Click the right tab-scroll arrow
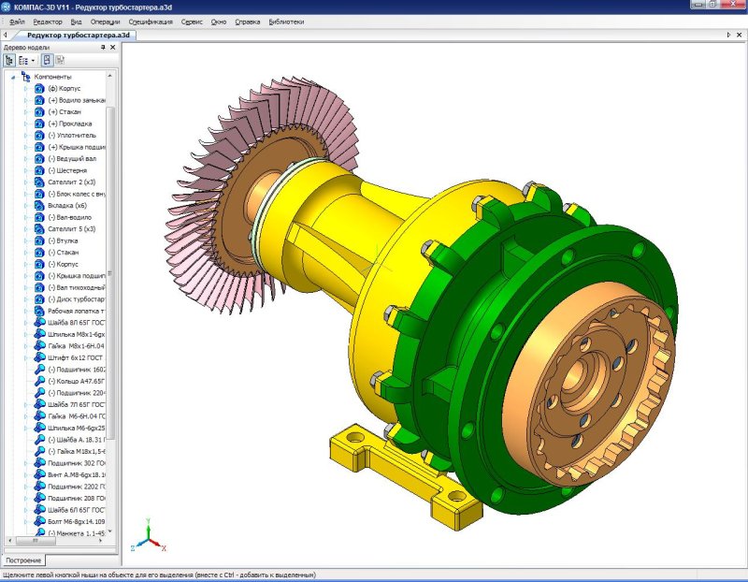 (x=728, y=35)
